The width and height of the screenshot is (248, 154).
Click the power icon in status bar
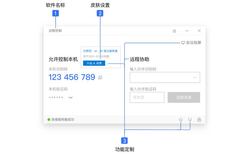click(181, 120)
